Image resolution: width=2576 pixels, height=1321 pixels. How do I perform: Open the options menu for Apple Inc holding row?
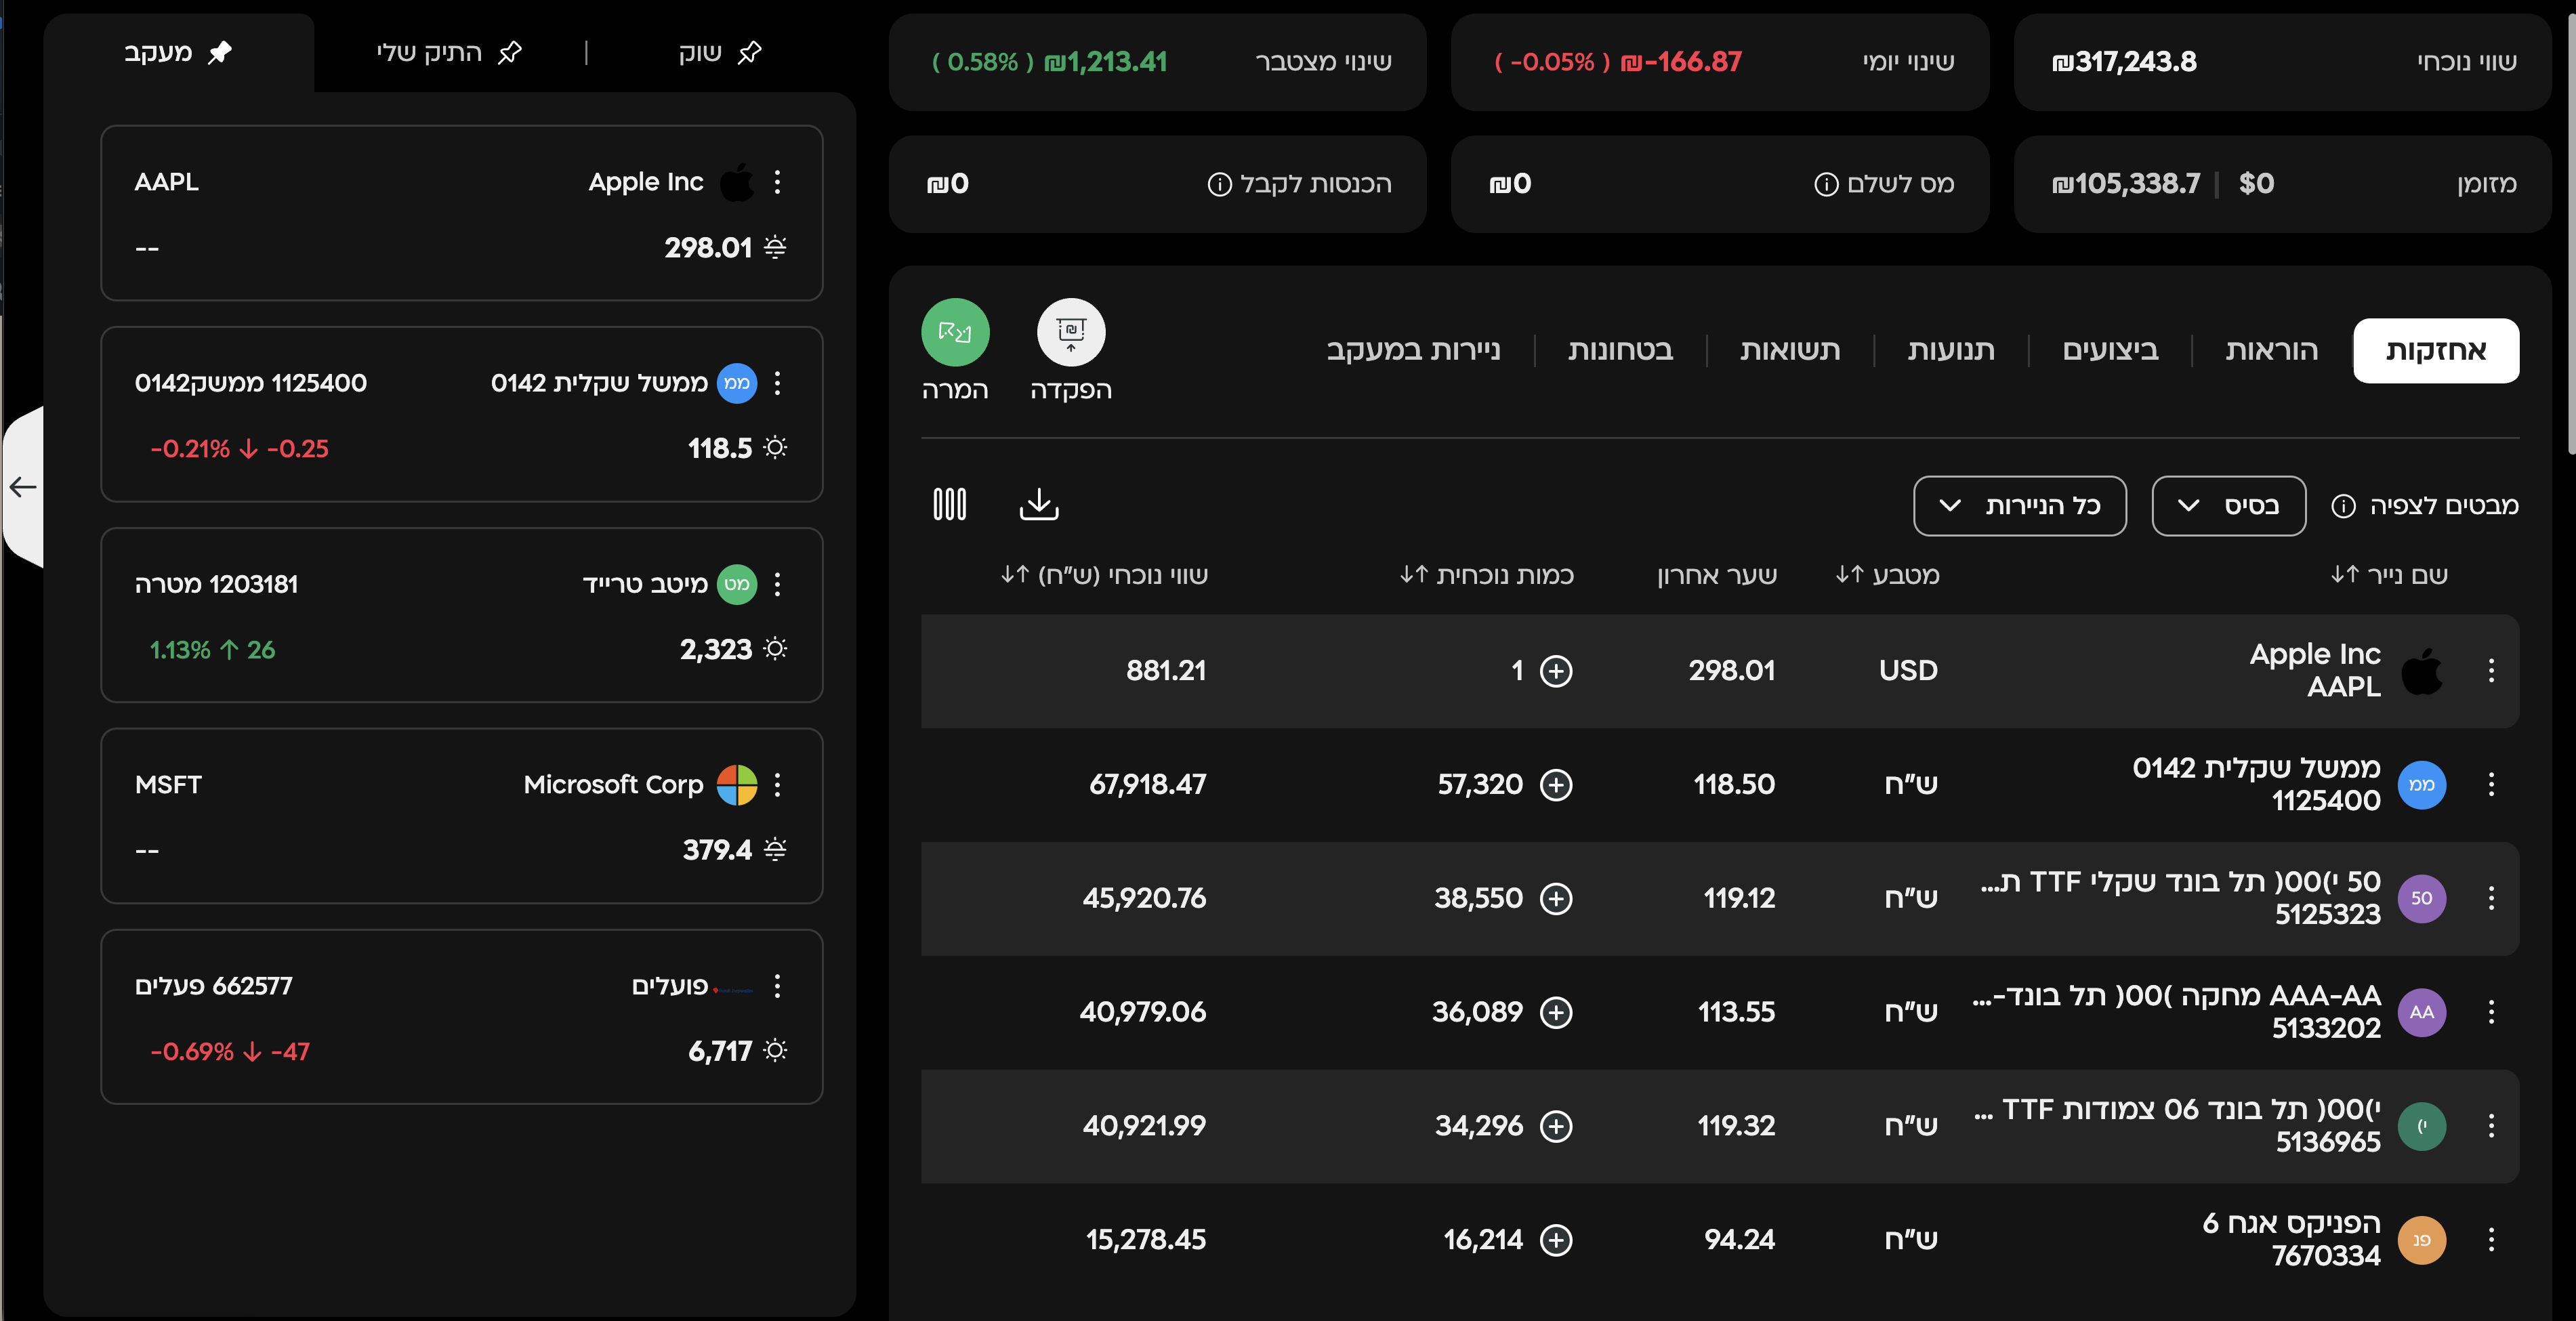tap(2491, 670)
